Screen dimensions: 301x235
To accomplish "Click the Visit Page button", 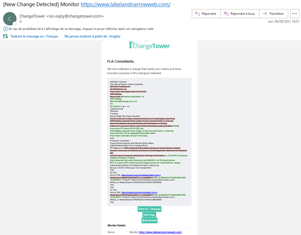I will [149, 215].
